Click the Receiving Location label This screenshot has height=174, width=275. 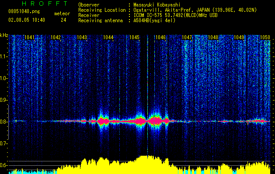(x=102, y=10)
